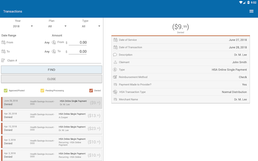Click the Date Range To calendar icon
Screen dimensions: 258x161
point(4,51)
